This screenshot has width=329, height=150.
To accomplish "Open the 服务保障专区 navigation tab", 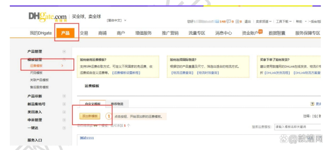I will click(308, 33).
